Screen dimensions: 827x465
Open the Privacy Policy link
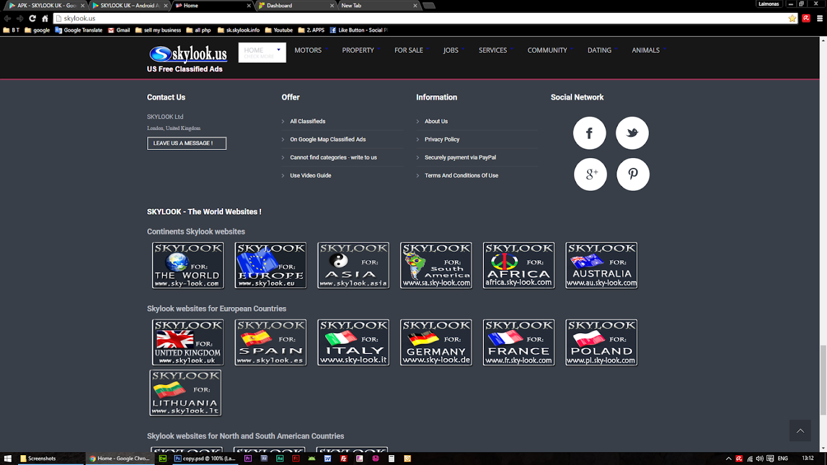coord(442,139)
